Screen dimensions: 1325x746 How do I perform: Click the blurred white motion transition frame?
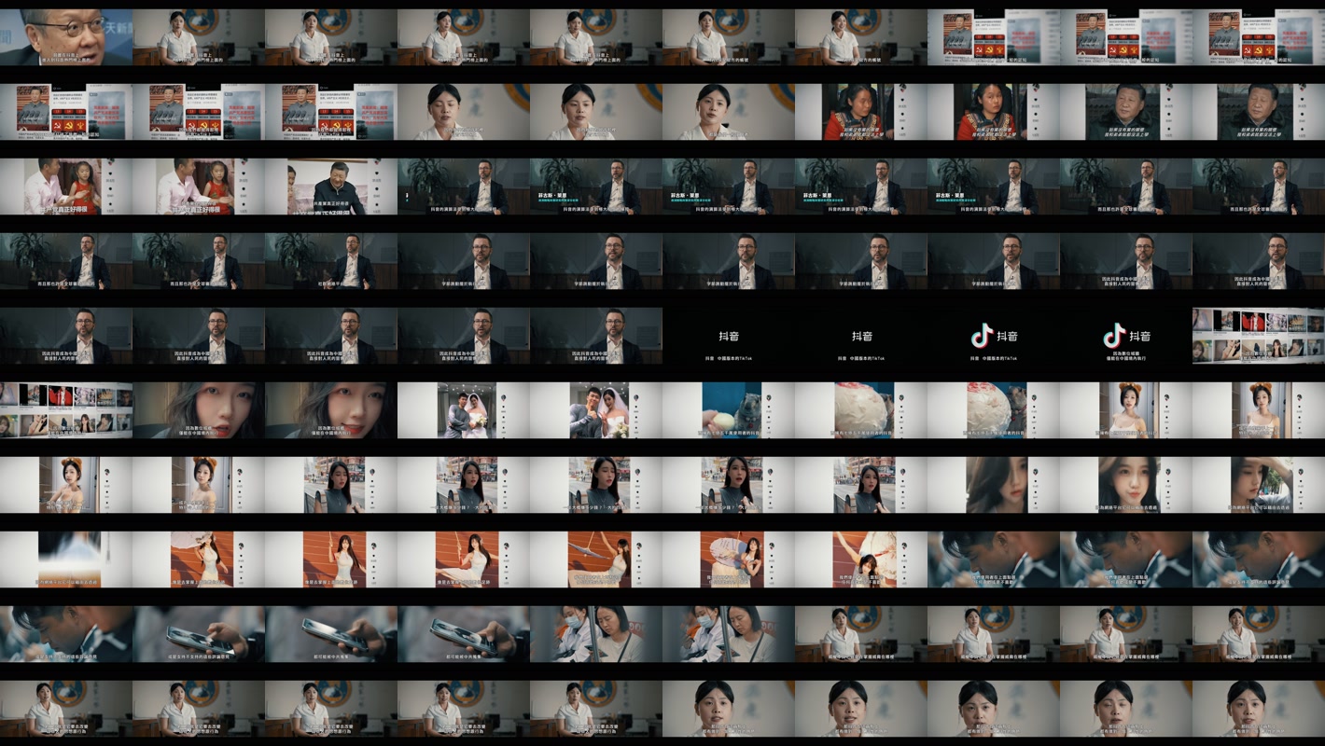(65, 559)
